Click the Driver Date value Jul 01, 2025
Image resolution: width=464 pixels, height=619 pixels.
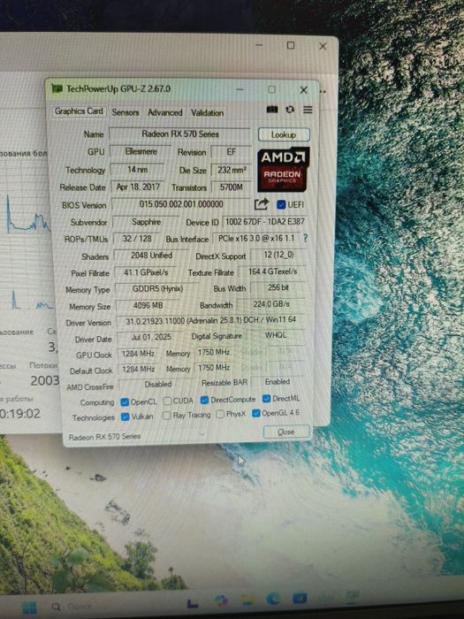(x=151, y=337)
